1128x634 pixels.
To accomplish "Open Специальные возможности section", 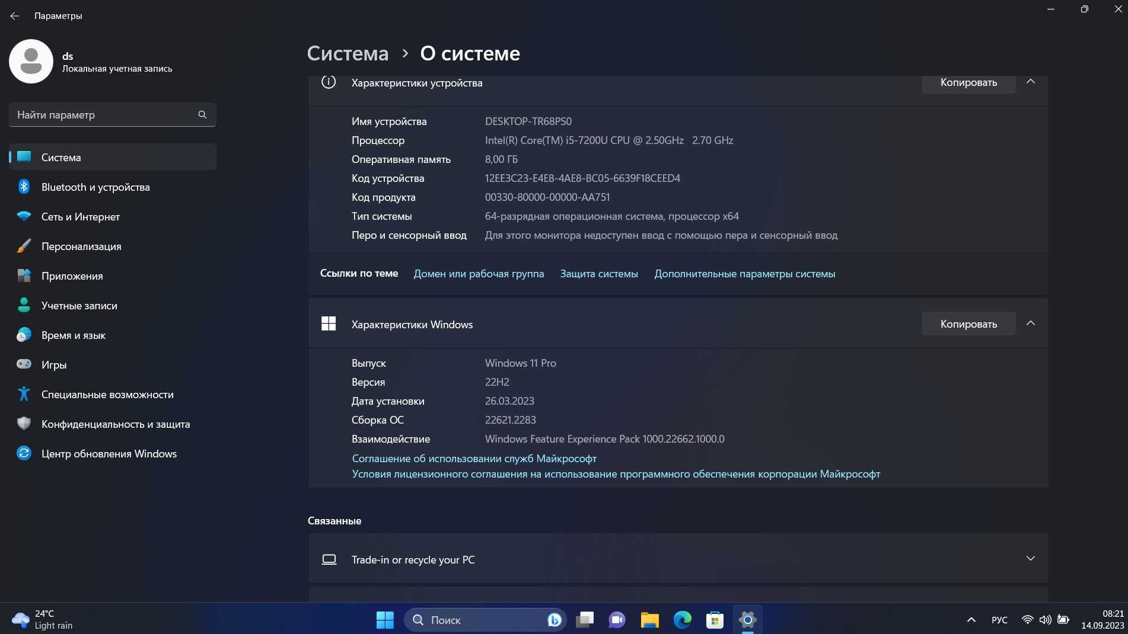I will point(113,394).
